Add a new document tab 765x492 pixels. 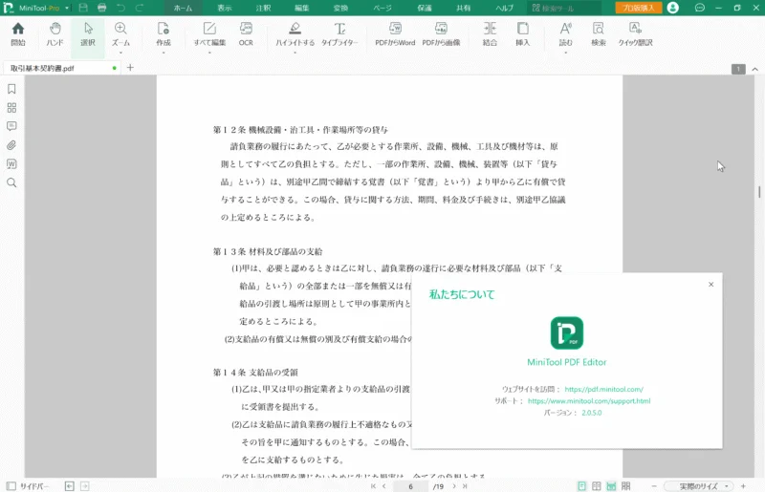[x=130, y=68]
